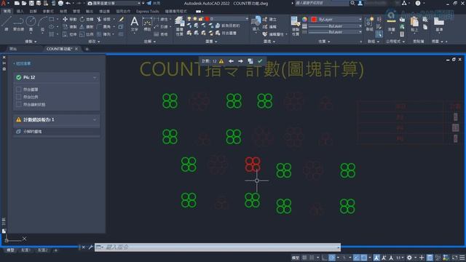Expand the Modify panel dropdown
Viewport: 466px width, 262px height.
pyautogui.click(x=94, y=41)
